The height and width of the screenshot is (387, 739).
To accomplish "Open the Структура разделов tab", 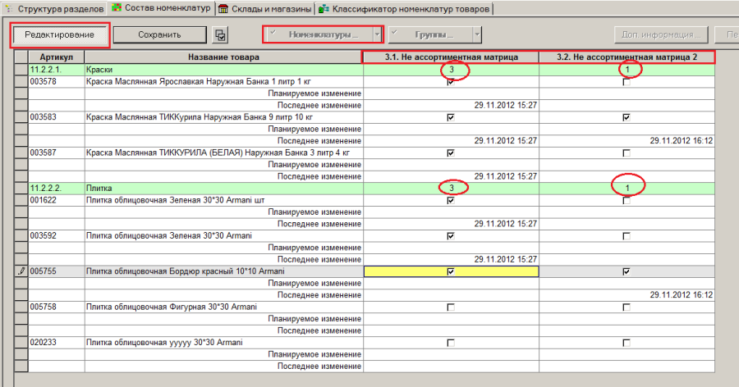I will [x=53, y=9].
